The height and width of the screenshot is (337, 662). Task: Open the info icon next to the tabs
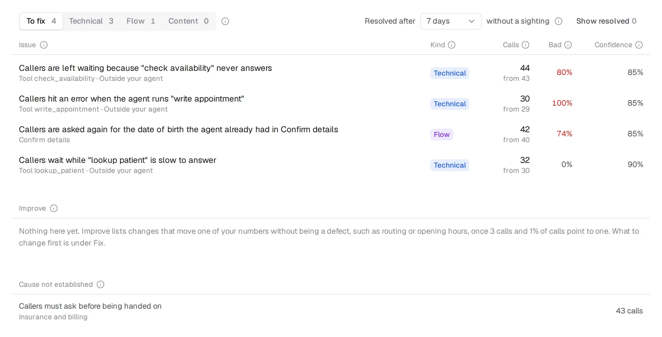[x=225, y=21]
